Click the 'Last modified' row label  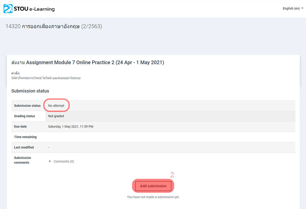coord(24,147)
